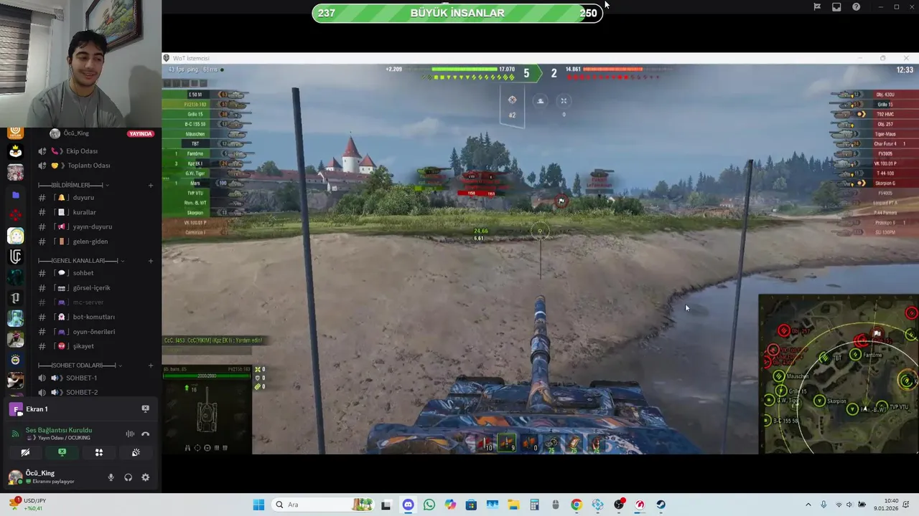919x516 pixels.
Task: Open the blonde anime avatar server
Action: (x=15, y=236)
